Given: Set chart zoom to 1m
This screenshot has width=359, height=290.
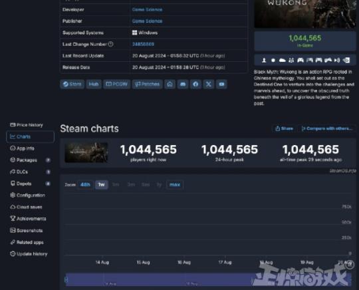Looking at the screenshot, I should tap(116, 184).
